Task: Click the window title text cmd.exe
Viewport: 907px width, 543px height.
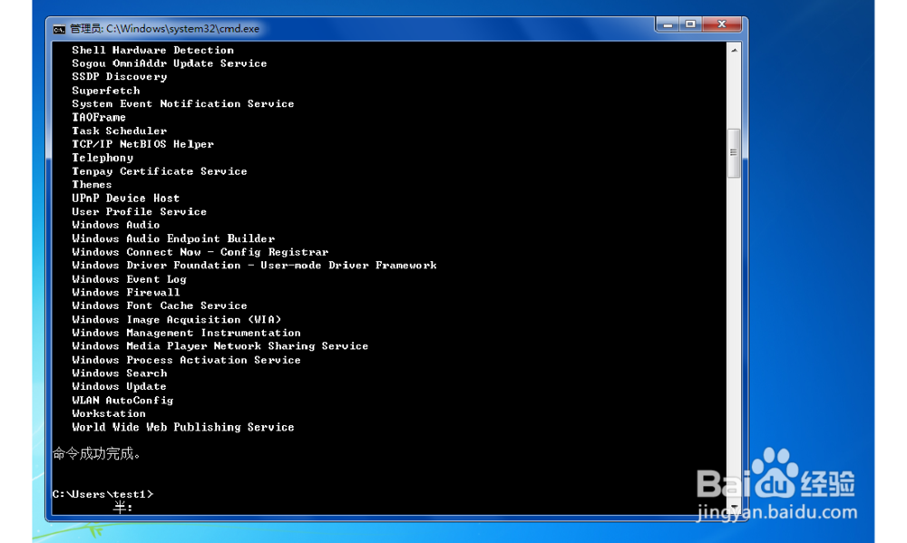Action: (165, 29)
